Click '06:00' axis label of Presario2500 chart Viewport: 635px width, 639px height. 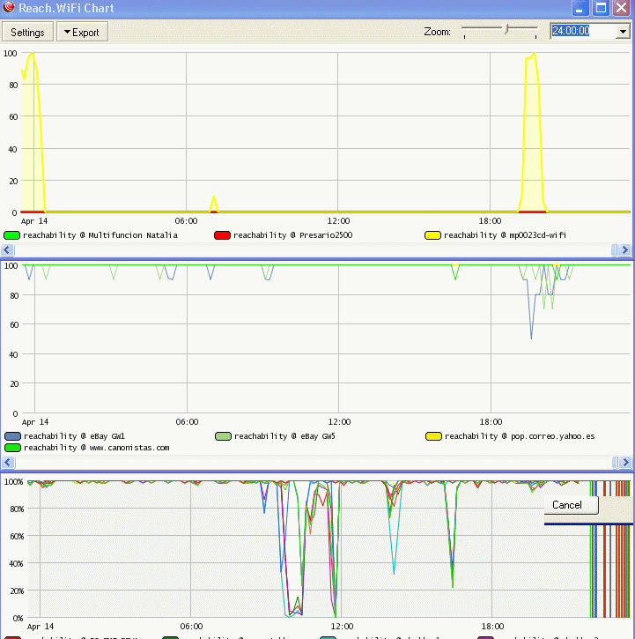tap(186, 221)
